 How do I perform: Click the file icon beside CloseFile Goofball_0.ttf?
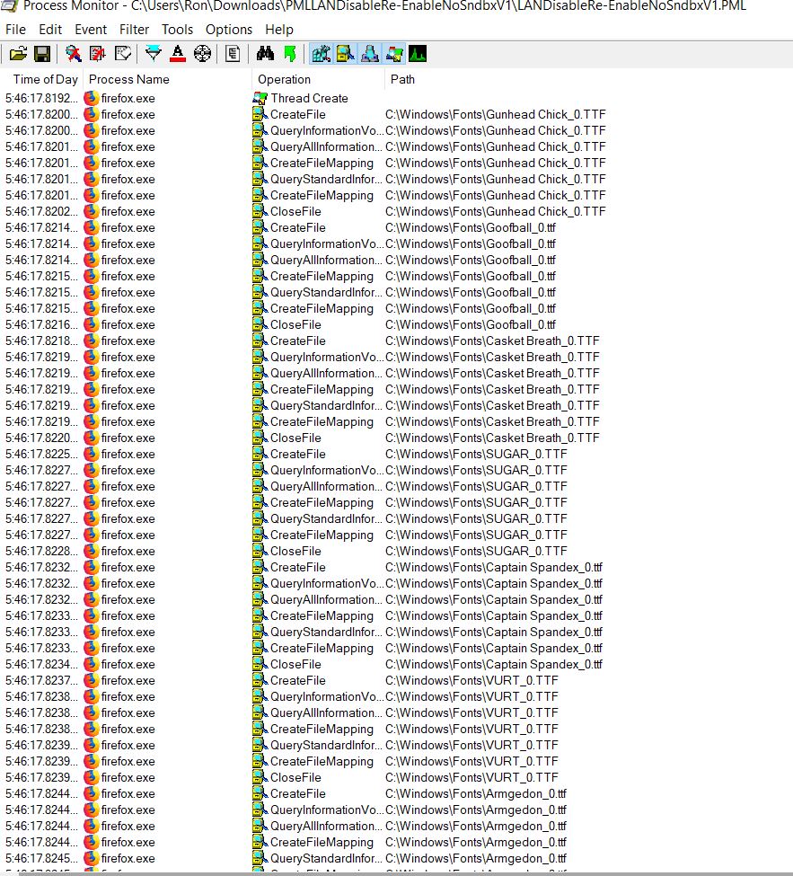pyautogui.click(x=260, y=325)
